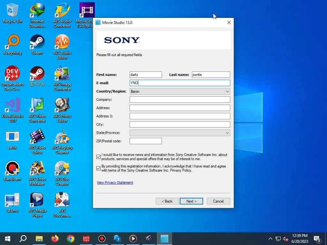
Task: Open taskbar search magnifier
Action: coord(23,239)
